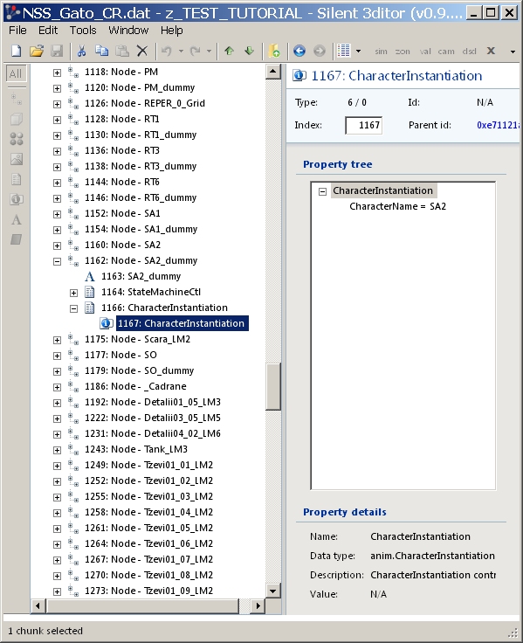
Task: Click the Index input field 1167
Action: click(x=363, y=125)
